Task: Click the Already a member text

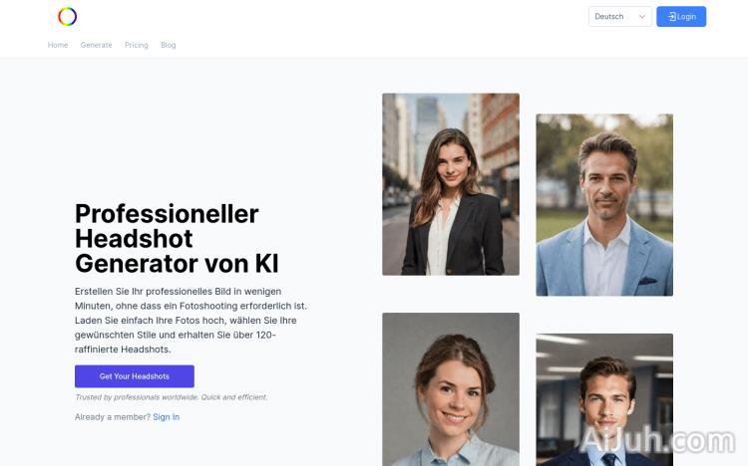Action: tap(113, 417)
